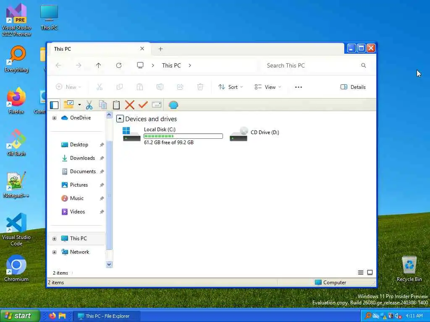Expand the This PC tree node
This screenshot has width=430, height=322.
pos(54,239)
